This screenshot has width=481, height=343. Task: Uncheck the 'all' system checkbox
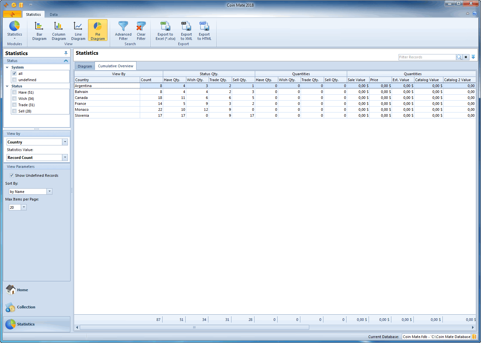(15, 74)
